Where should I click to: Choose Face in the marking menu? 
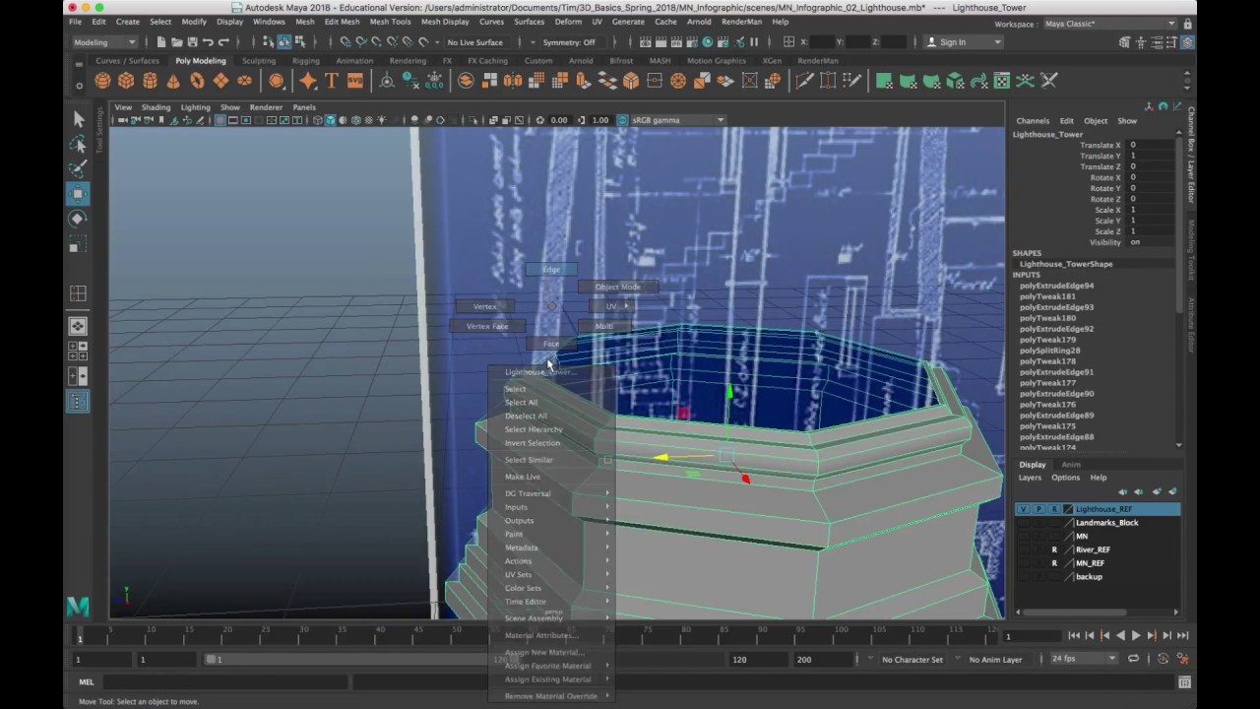551,344
